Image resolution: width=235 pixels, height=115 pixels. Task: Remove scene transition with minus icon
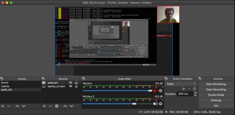[189, 89]
